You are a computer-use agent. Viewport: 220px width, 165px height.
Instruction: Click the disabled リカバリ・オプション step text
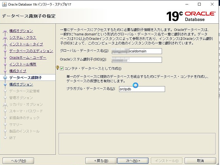26,105
